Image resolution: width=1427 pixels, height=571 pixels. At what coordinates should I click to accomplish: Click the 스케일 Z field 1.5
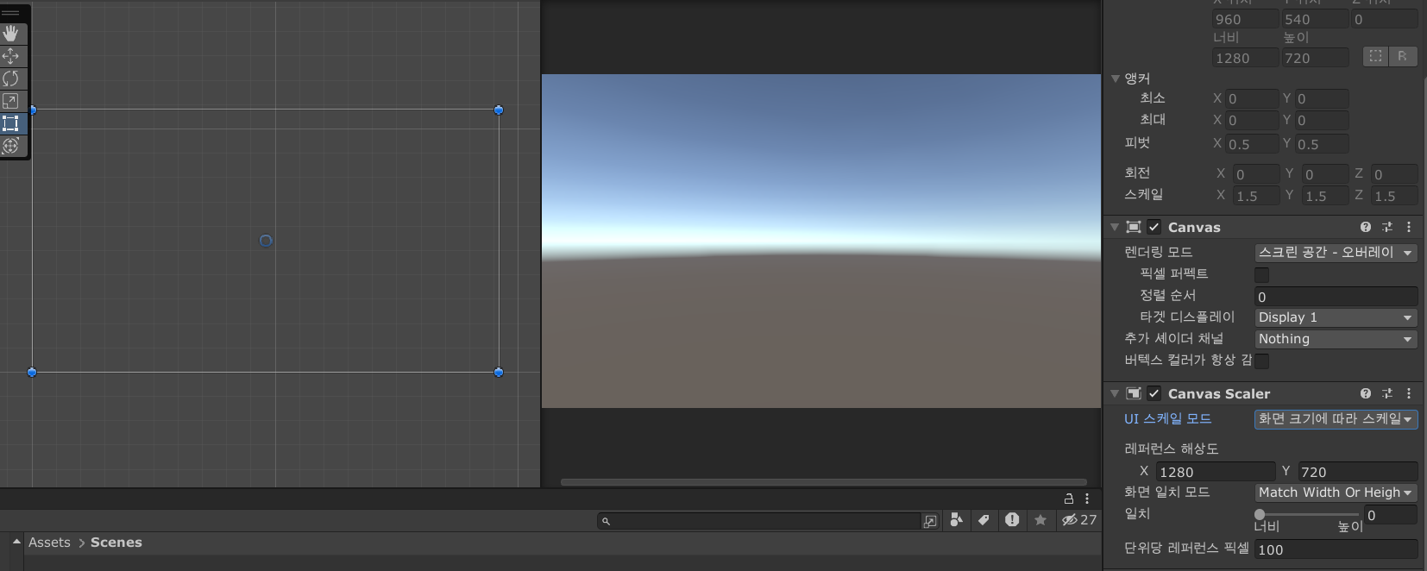[1394, 196]
